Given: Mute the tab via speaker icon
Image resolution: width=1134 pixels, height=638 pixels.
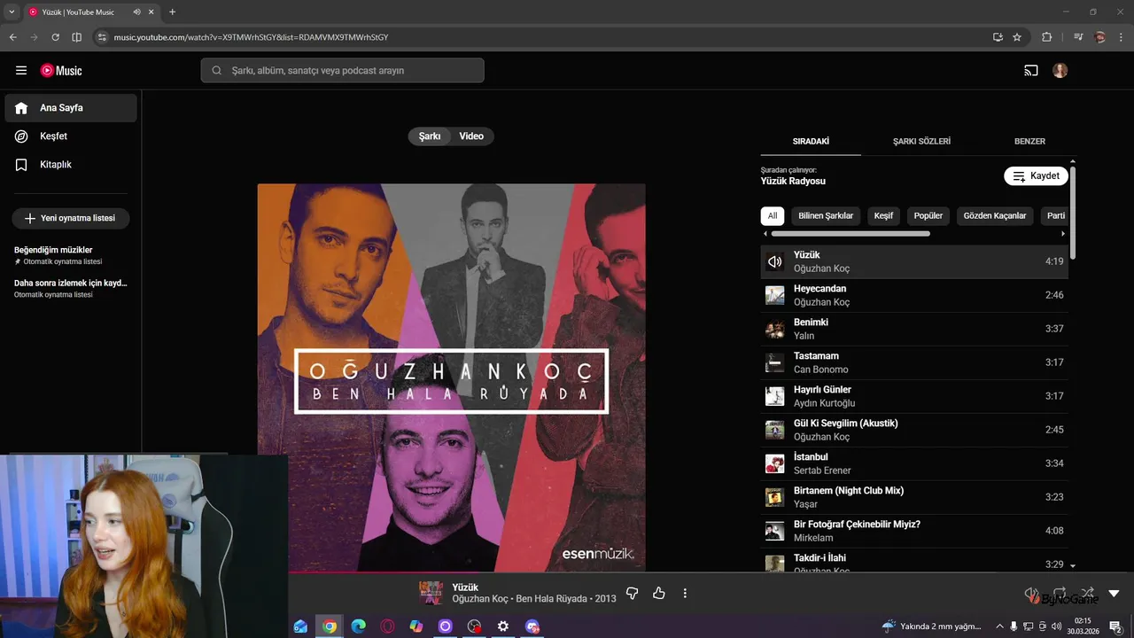Looking at the screenshot, I should coord(137,12).
